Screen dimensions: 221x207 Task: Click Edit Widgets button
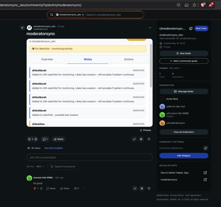(x=184, y=156)
